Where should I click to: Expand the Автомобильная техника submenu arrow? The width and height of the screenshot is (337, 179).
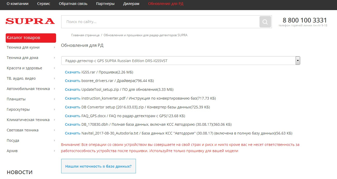pos(55,89)
